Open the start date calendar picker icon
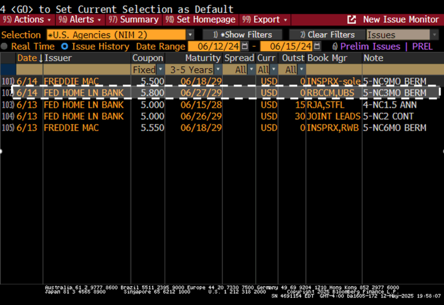This screenshot has height=305, width=444. click(x=245, y=46)
